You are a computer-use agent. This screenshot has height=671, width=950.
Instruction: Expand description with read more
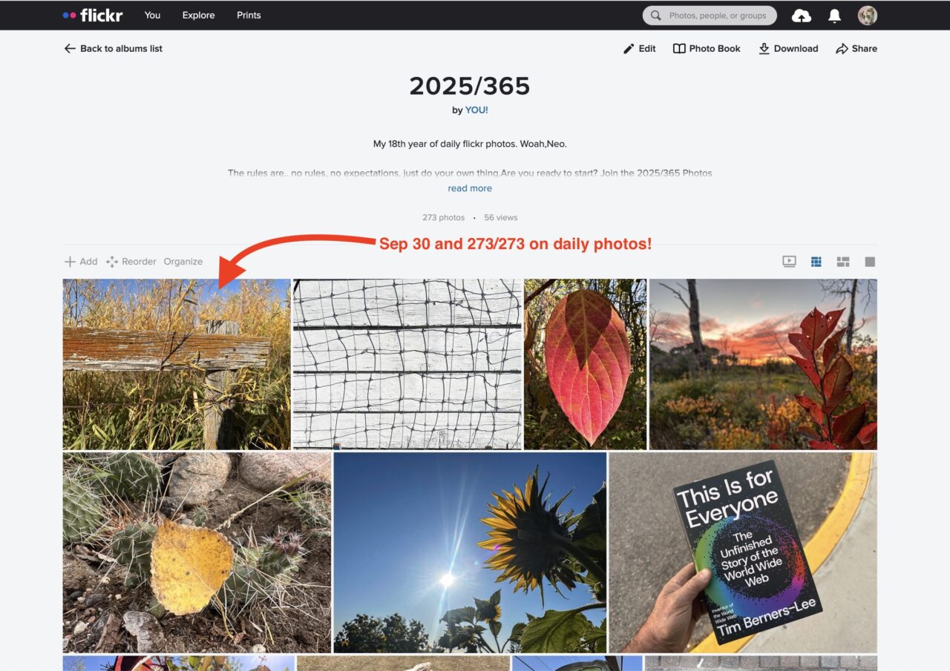pos(470,188)
